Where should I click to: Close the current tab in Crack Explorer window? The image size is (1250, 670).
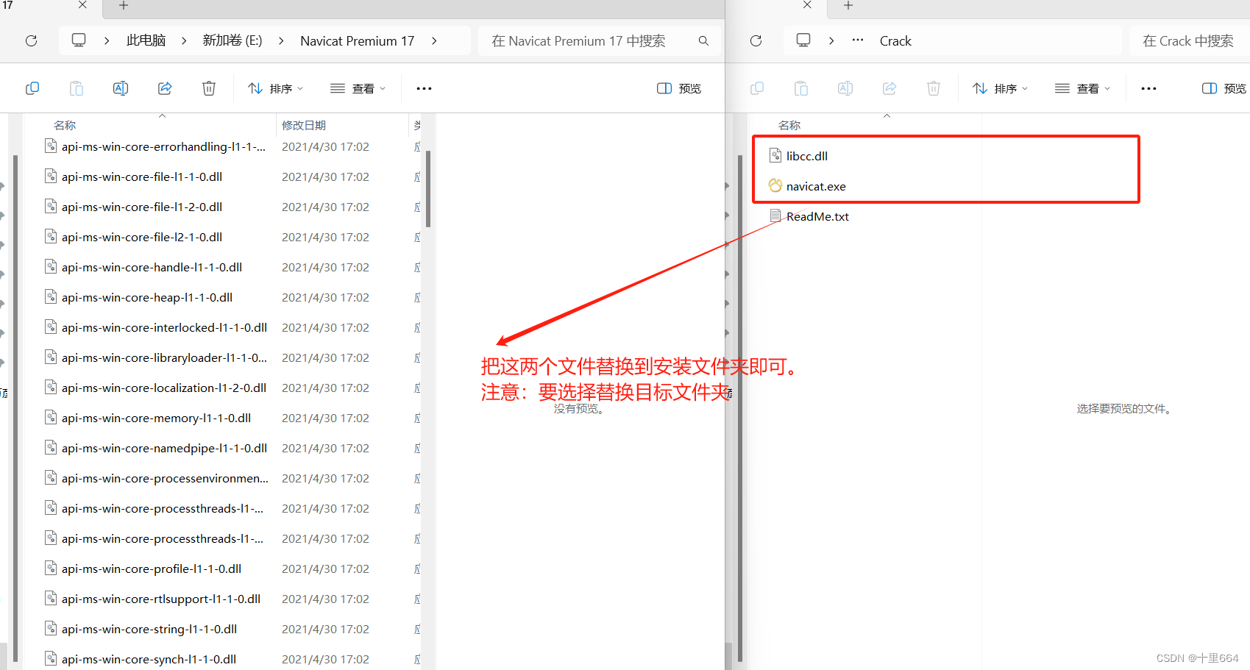pos(807,4)
